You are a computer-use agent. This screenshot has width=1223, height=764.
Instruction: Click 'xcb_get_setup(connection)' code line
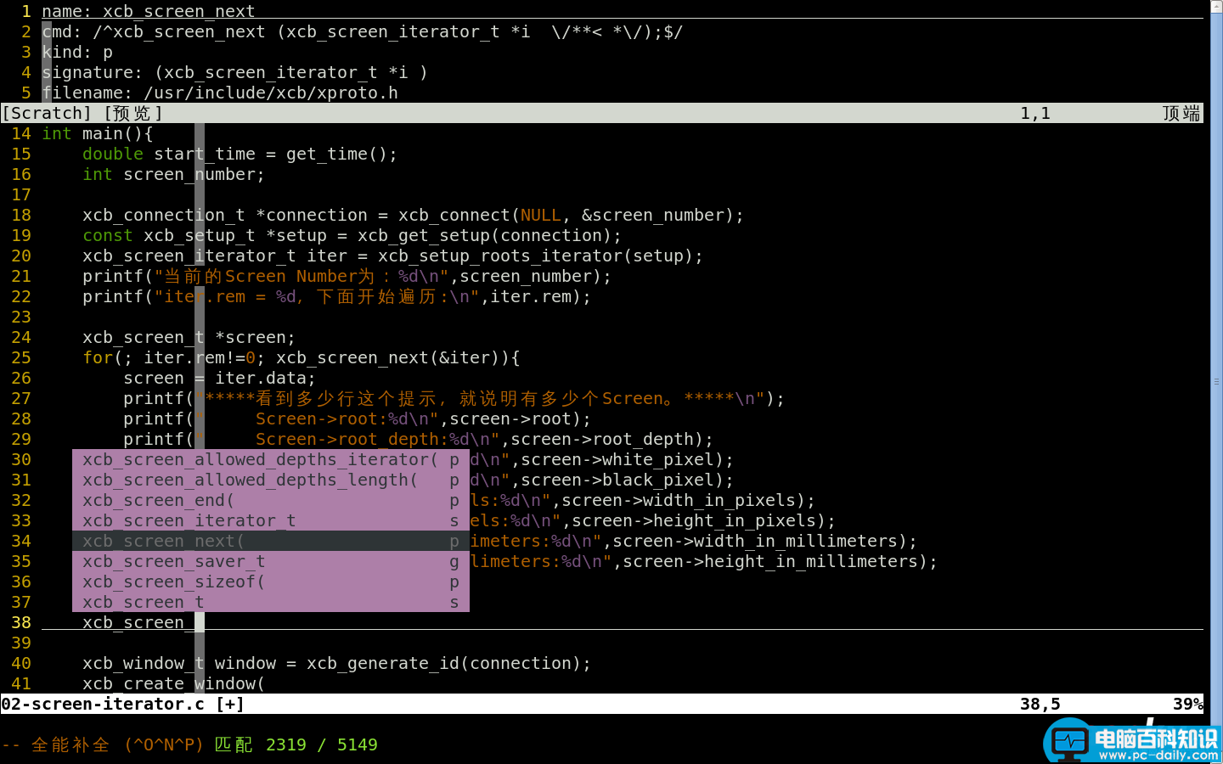click(x=352, y=235)
